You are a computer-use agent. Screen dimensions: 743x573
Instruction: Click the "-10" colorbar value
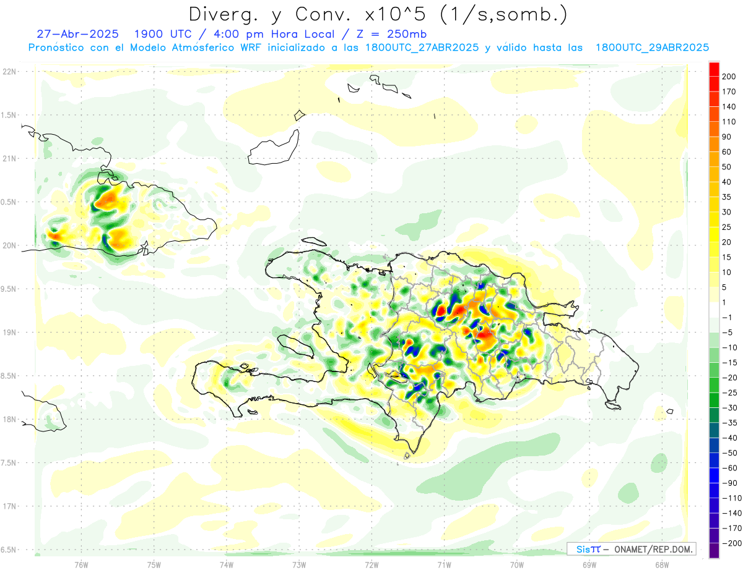tap(729, 347)
